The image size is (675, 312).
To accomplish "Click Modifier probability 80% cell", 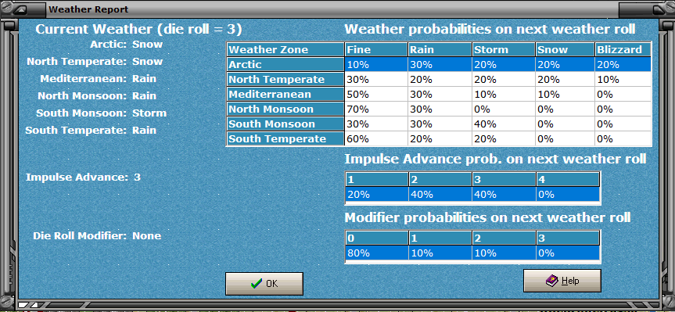I will coord(377,253).
